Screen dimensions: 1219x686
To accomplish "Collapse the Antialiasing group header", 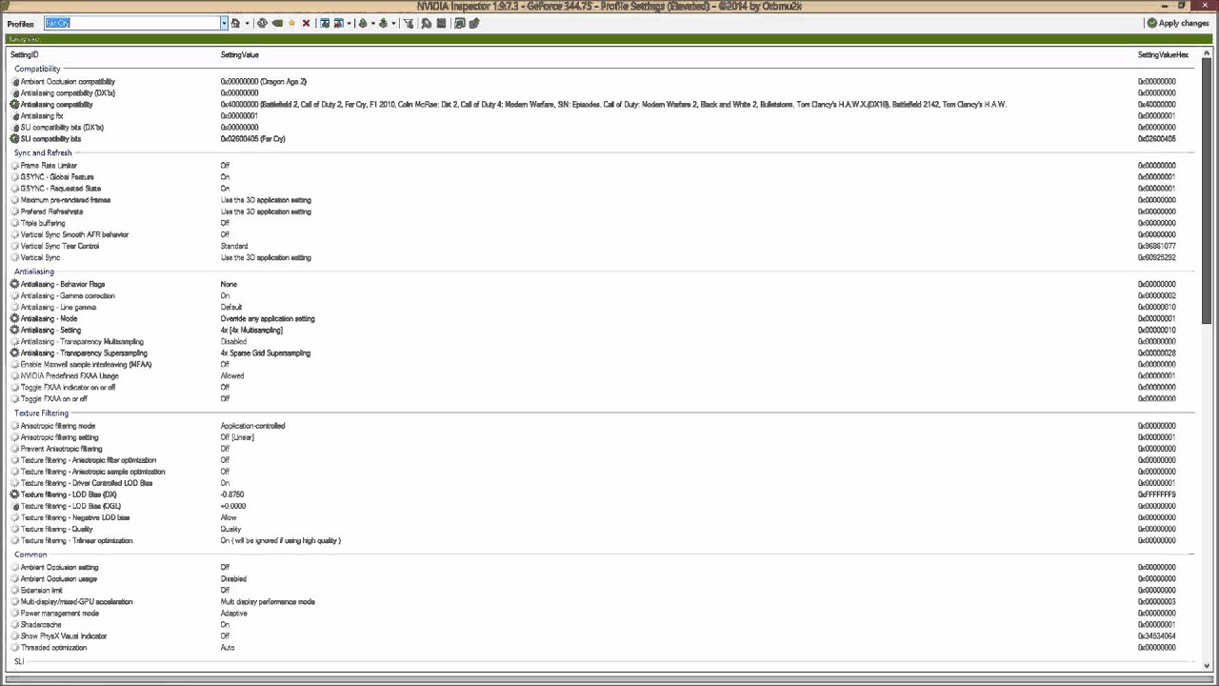I will click(x=34, y=272).
